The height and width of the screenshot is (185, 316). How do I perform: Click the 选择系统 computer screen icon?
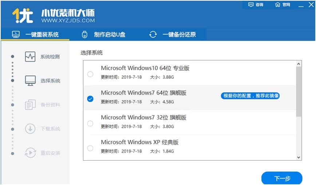[x=30, y=80]
